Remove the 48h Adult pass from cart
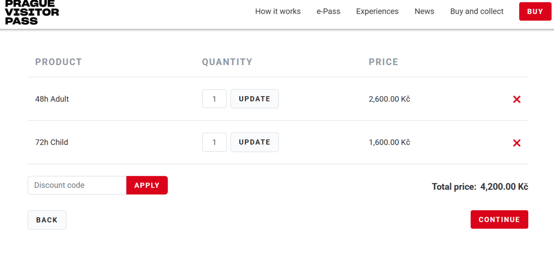 pyautogui.click(x=516, y=99)
